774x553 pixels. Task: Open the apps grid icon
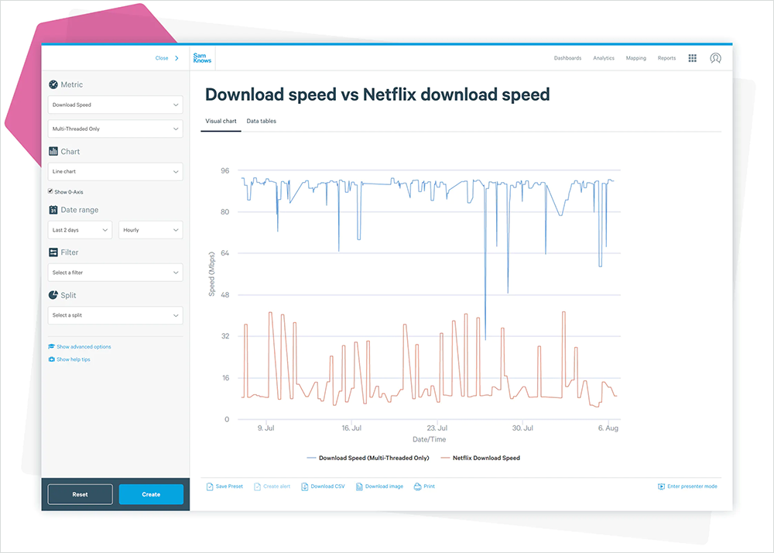(x=692, y=58)
